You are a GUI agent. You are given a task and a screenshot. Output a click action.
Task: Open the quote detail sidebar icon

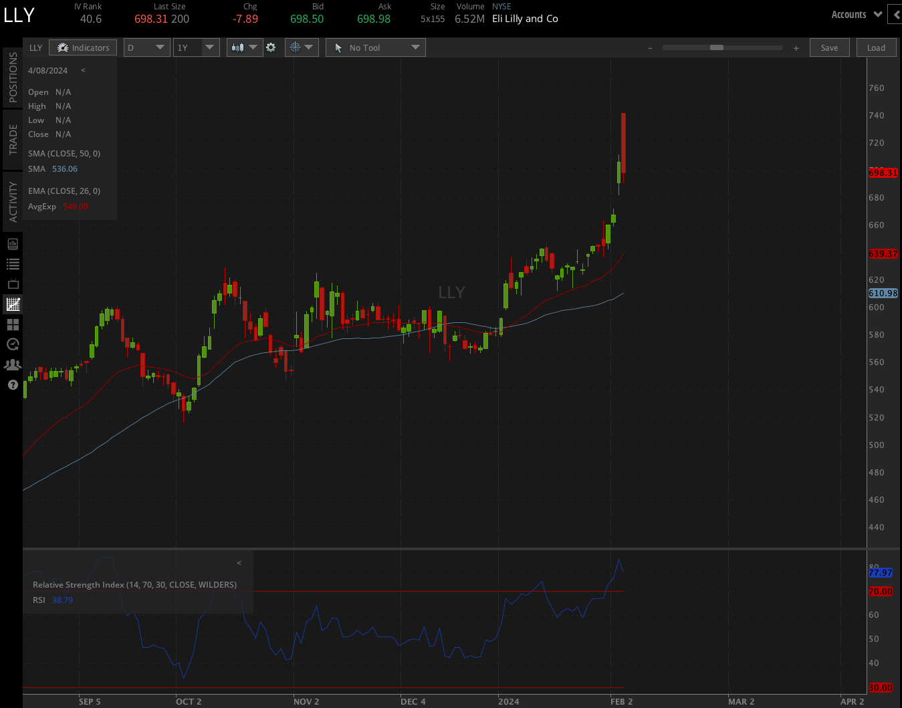(x=13, y=243)
